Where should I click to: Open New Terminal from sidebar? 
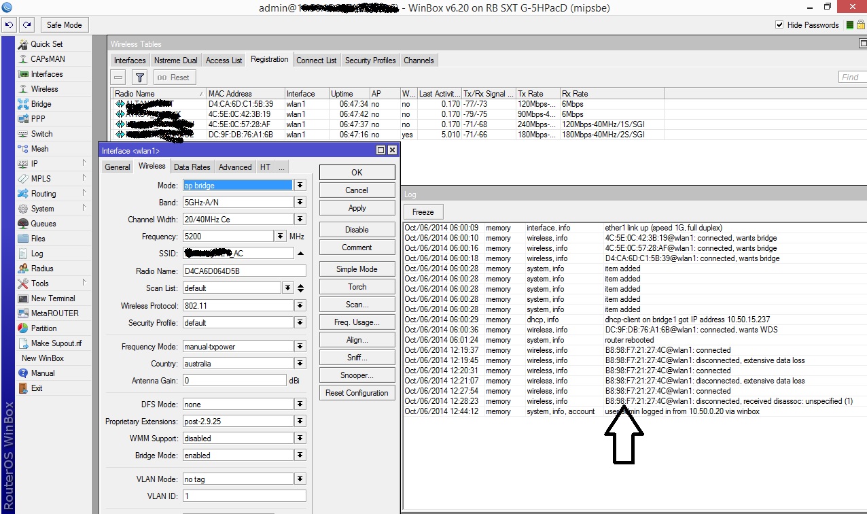click(x=54, y=298)
